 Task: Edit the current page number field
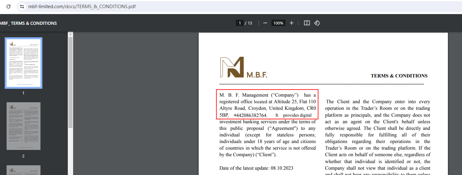240,23
